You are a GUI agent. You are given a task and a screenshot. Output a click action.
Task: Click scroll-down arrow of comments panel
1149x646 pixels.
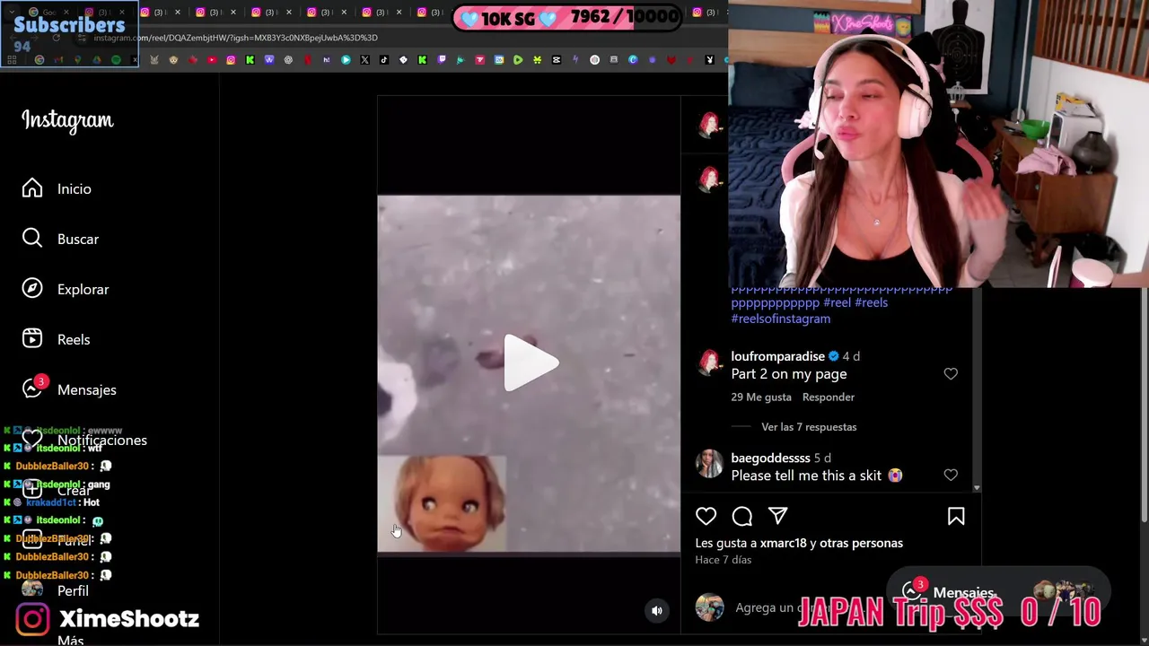(976, 488)
